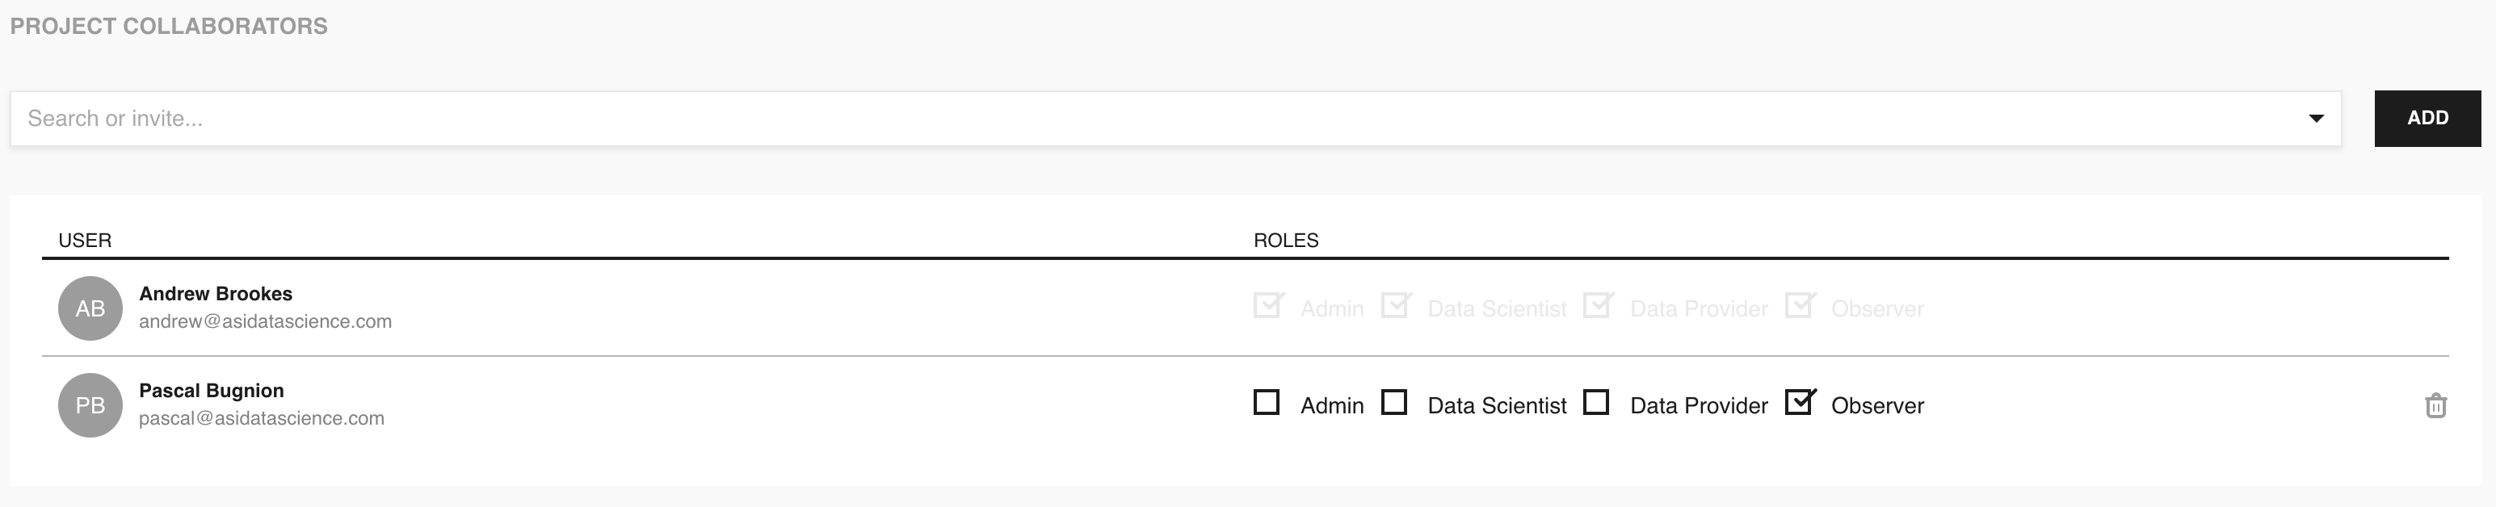Click Andrew Brookes' disabled Observer checkbox
The image size is (2496, 507).
1798,306
